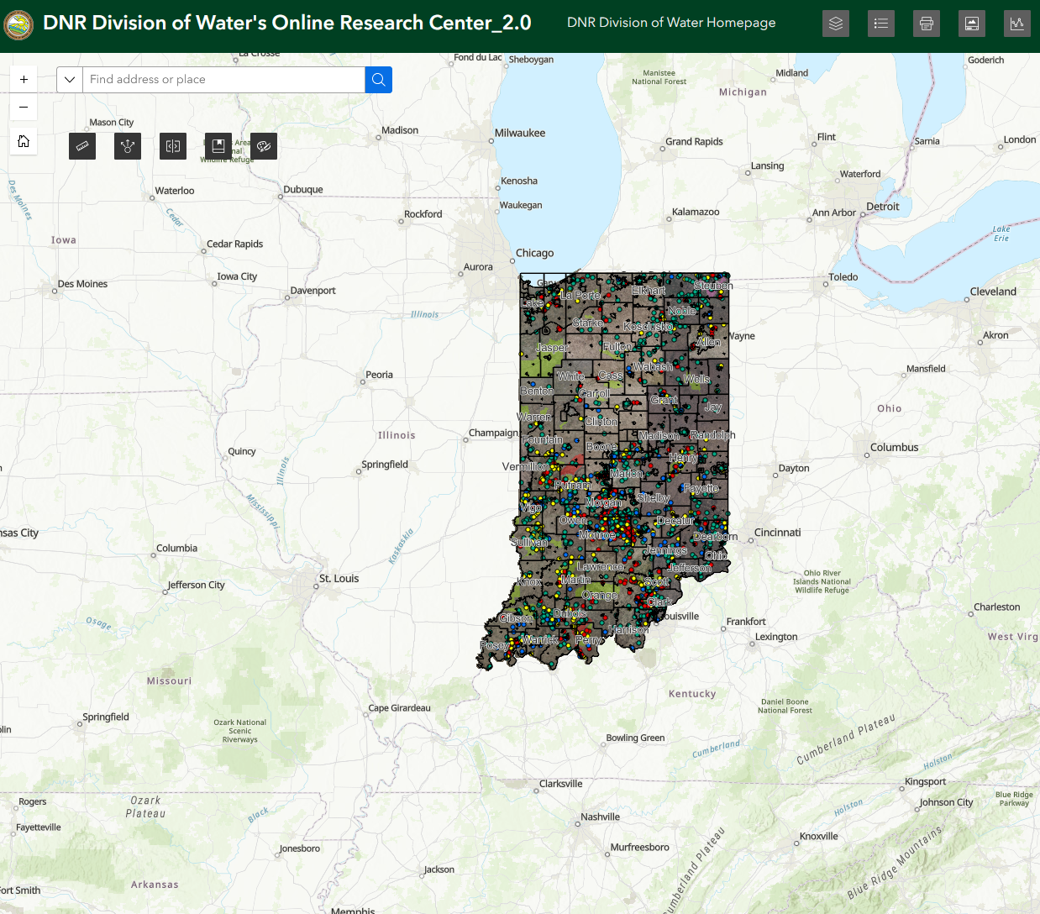Open the Coordinate conversion tool

173,146
